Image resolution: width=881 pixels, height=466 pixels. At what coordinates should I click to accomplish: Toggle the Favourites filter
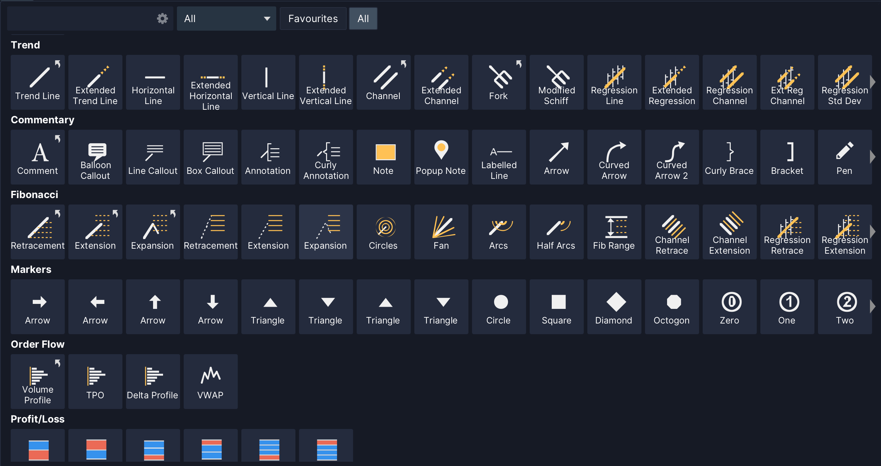(313, 19)
